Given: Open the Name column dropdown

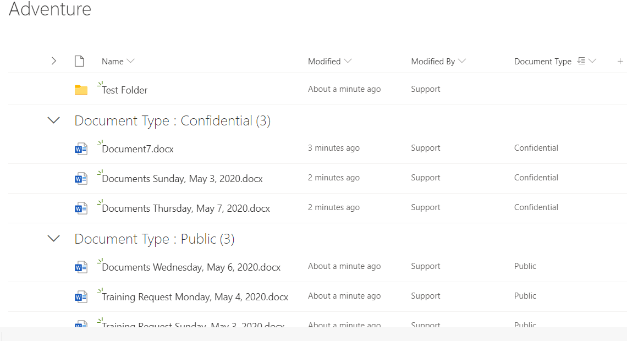Looking at the screenshot, I should tap(130, 61).
